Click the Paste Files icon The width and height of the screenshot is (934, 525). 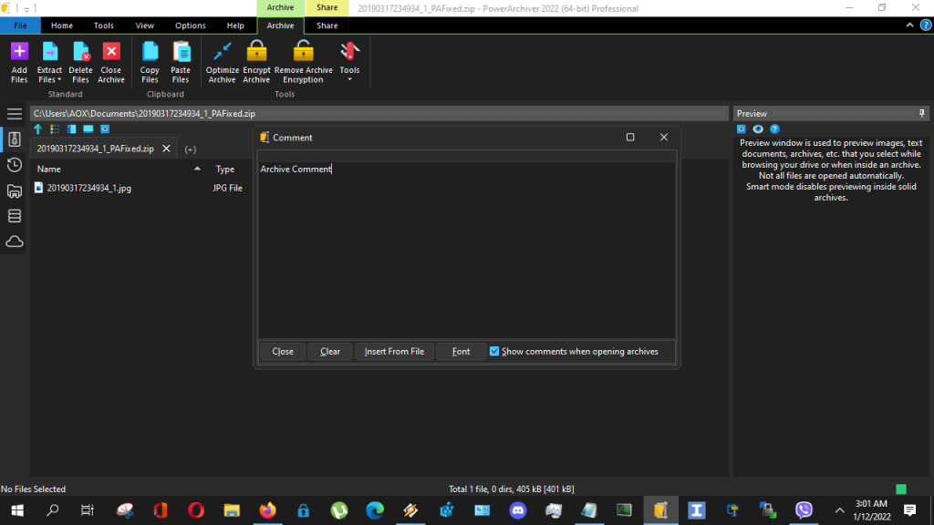pos(181,52)
